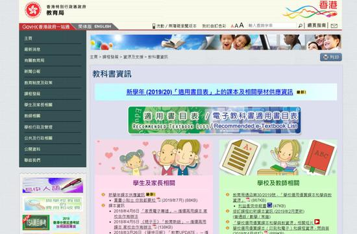Image resolution: width=357 pixels, height=234 pixels.
Task: Focus the site search input field
Action: (271, 25)
